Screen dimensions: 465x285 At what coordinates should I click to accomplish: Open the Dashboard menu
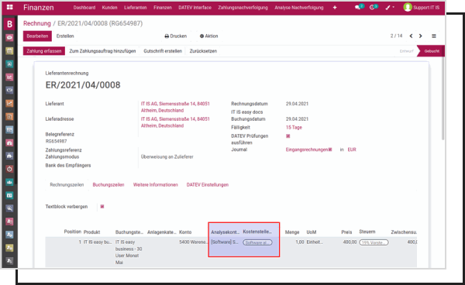click(x=84, y=8)
